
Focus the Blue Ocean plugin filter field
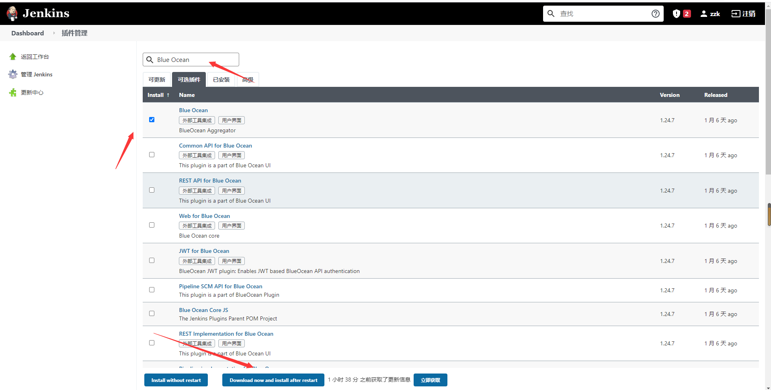coord(191,60)
